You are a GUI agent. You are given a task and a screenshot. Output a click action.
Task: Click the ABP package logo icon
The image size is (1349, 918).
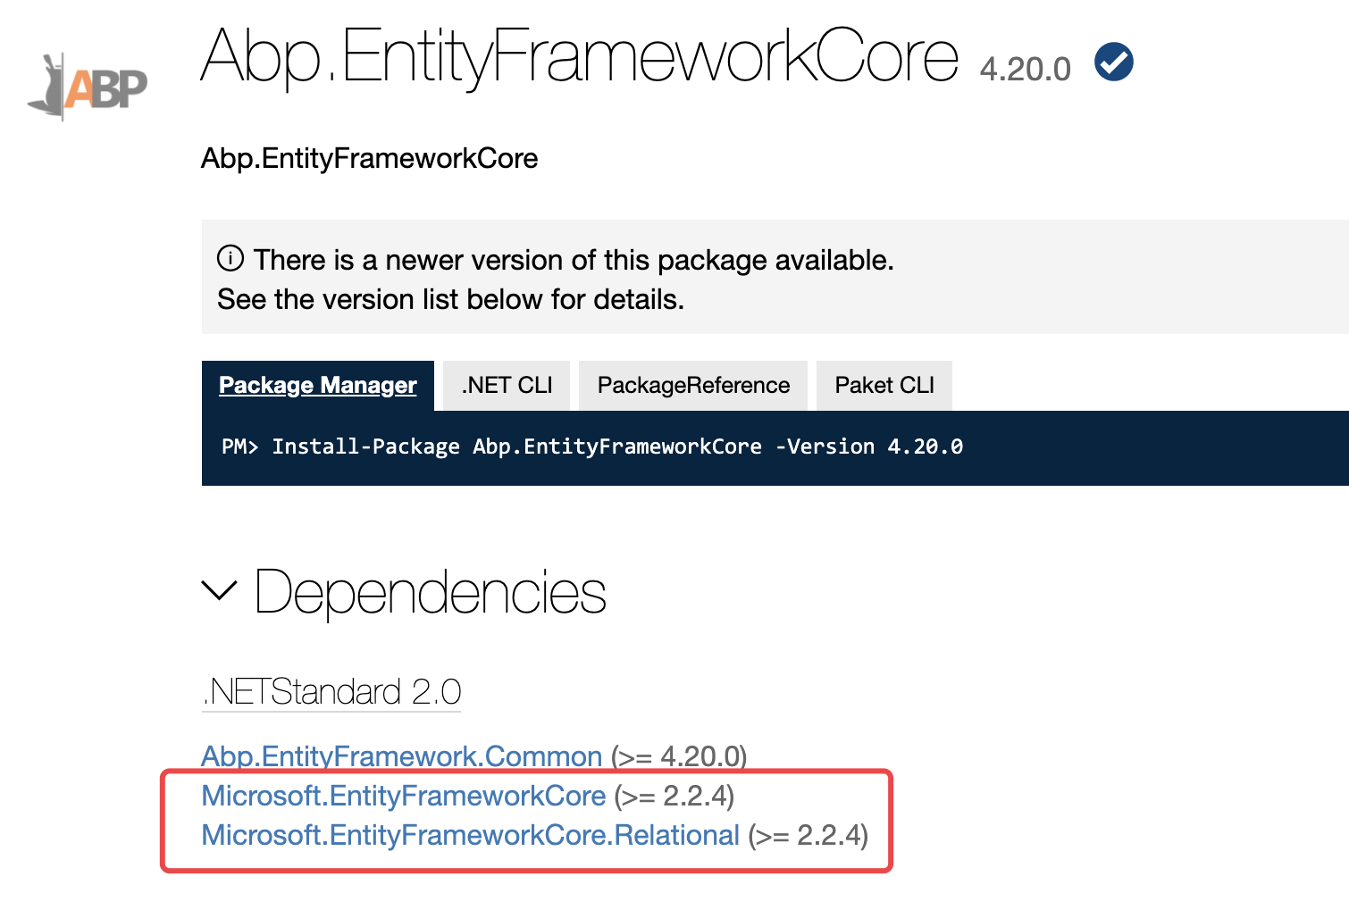tap(88, 87)
